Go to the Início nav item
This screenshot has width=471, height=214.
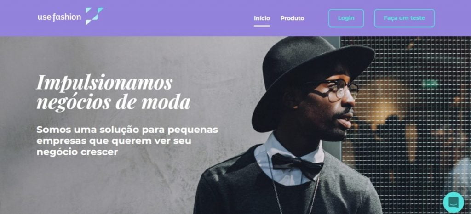click(262, 18)
